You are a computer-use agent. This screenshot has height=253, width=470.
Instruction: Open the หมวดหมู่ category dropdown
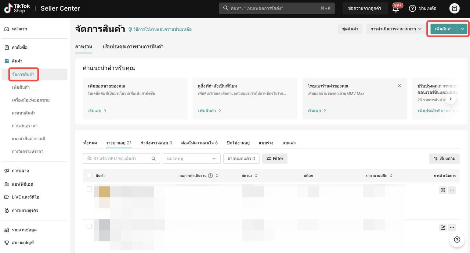coord(191,159)
